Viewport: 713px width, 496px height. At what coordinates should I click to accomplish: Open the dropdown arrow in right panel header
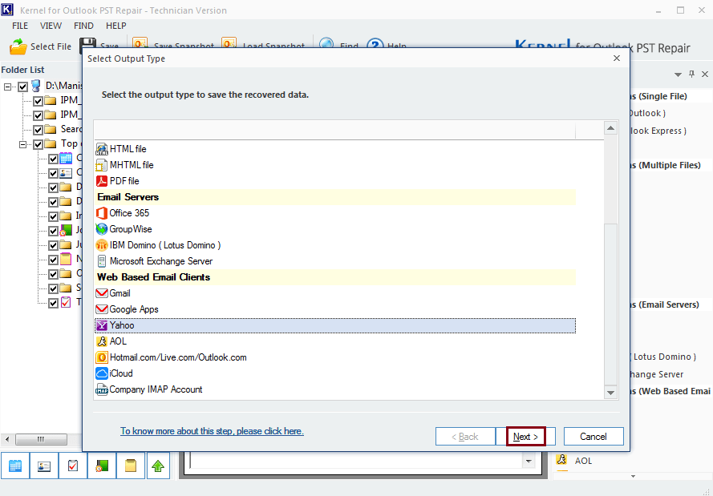[679, 74]
